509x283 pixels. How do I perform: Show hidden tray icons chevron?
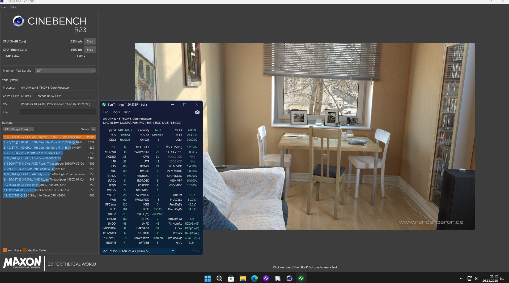pos(461,278)
